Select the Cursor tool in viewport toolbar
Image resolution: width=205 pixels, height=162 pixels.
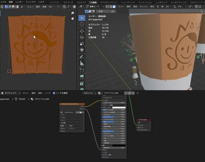click(x=82, y=24)
